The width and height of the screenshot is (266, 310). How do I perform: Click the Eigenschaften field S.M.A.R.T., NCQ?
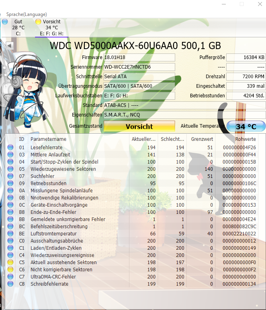coord(185,115)
